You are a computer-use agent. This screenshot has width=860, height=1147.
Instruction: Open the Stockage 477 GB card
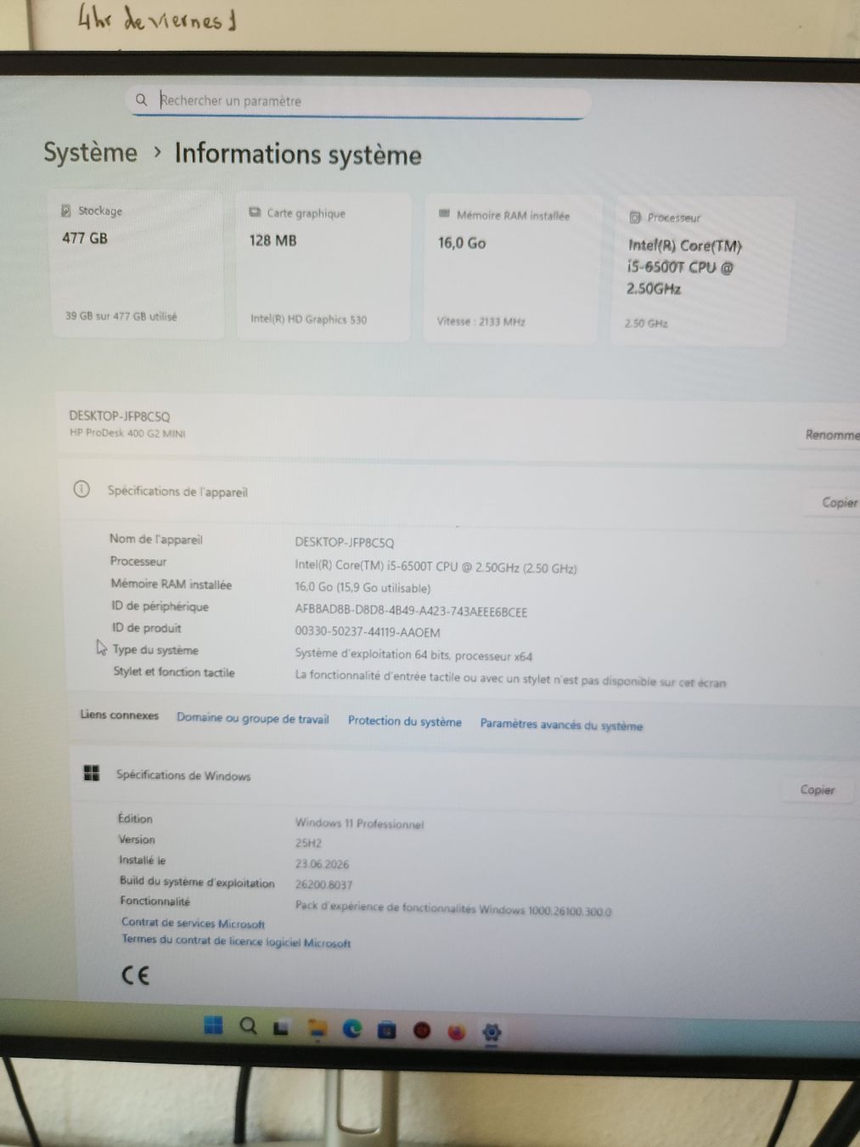[138, 264]
